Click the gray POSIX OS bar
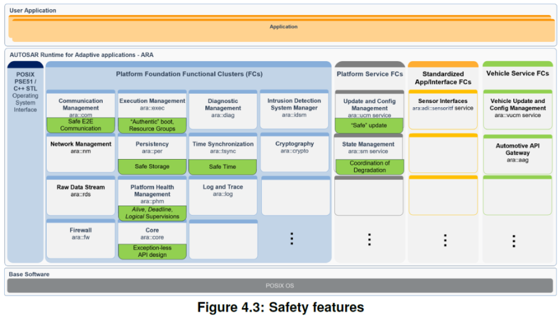Viewport: 560px width, 318px height. 280,285
